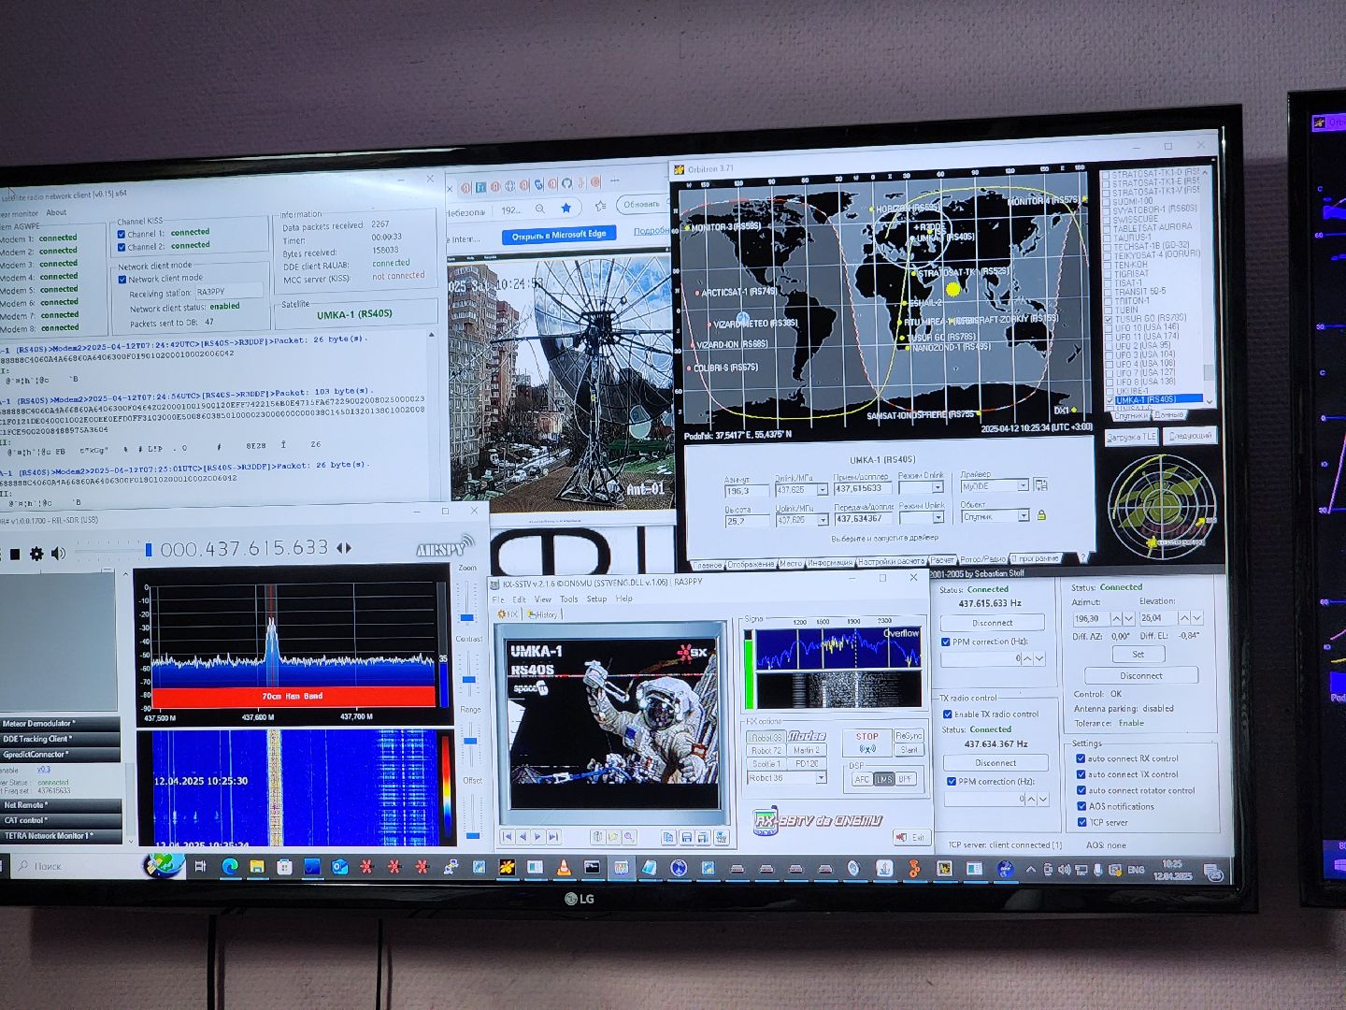
Task: Open the Tools menu in RX-SSTV
Action: pyautogui.click(x=568, y=599)
